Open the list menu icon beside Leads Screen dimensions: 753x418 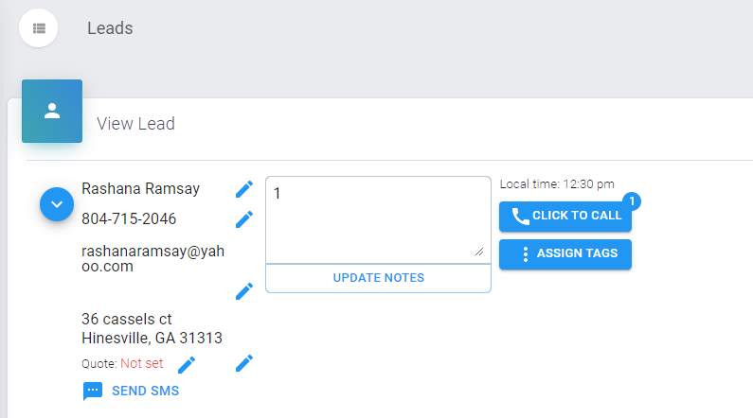pyautogui.click(x=39, y=28)
